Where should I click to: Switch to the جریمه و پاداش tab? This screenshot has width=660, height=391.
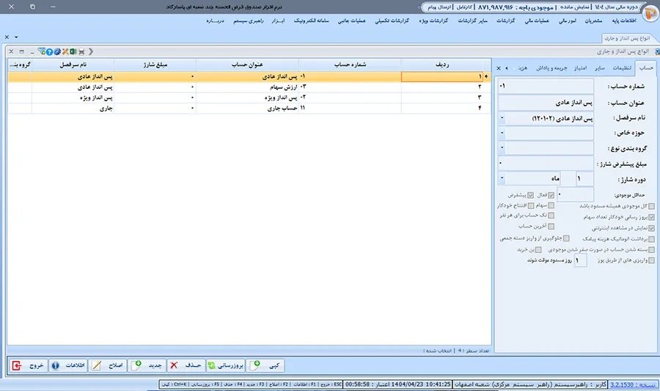coord(551,68)
